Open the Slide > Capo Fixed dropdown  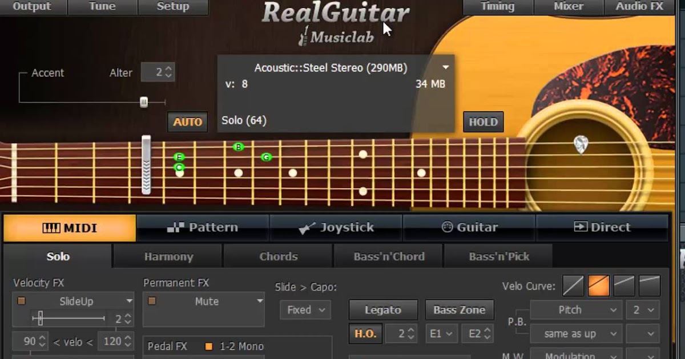[x=305, y=310]
